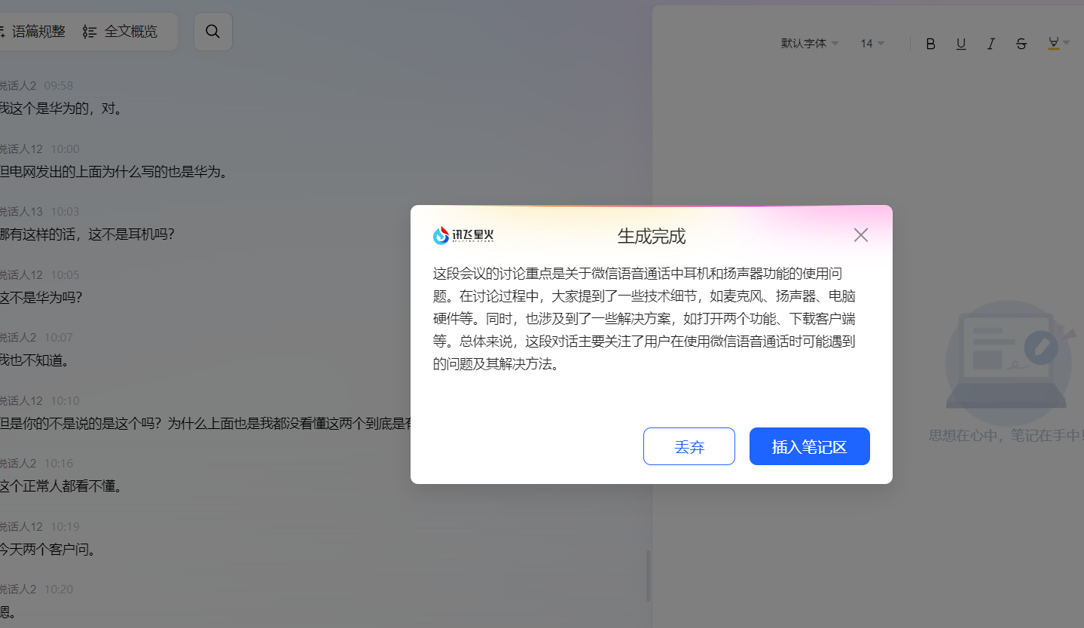Viewport: 1084px width, 628px height.
Task: Open highlight color dropdown arrow
Action: tap(1066, 43)
